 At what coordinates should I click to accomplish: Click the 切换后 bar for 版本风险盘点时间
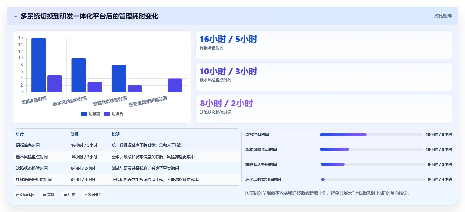tap(95, 87)
